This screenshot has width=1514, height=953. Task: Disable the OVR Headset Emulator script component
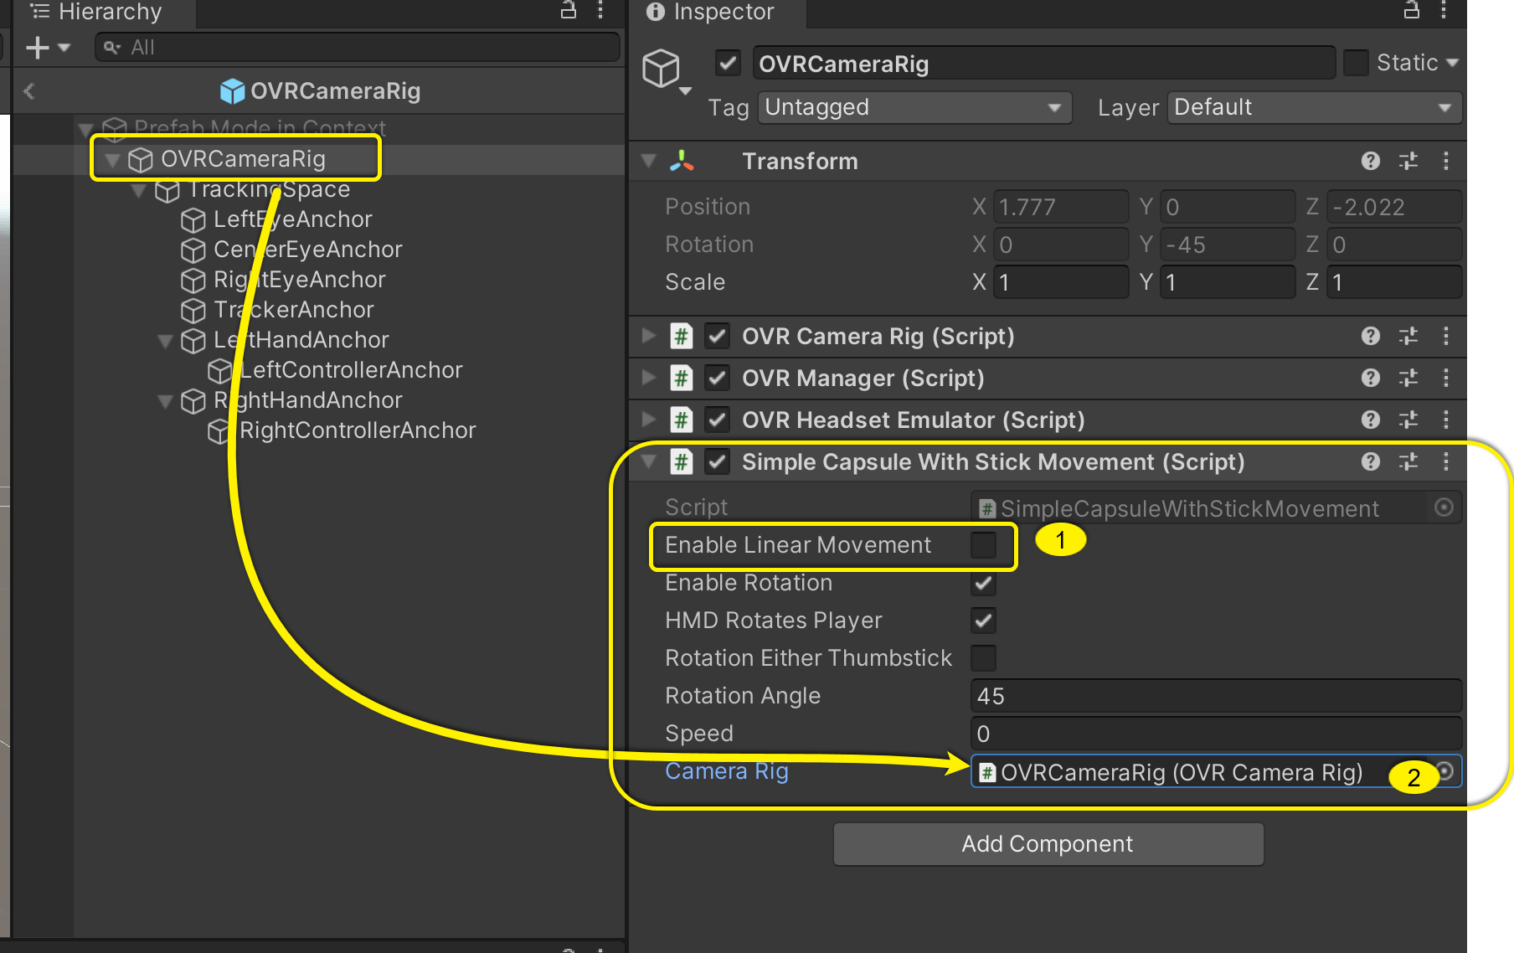tap(717, 420)
